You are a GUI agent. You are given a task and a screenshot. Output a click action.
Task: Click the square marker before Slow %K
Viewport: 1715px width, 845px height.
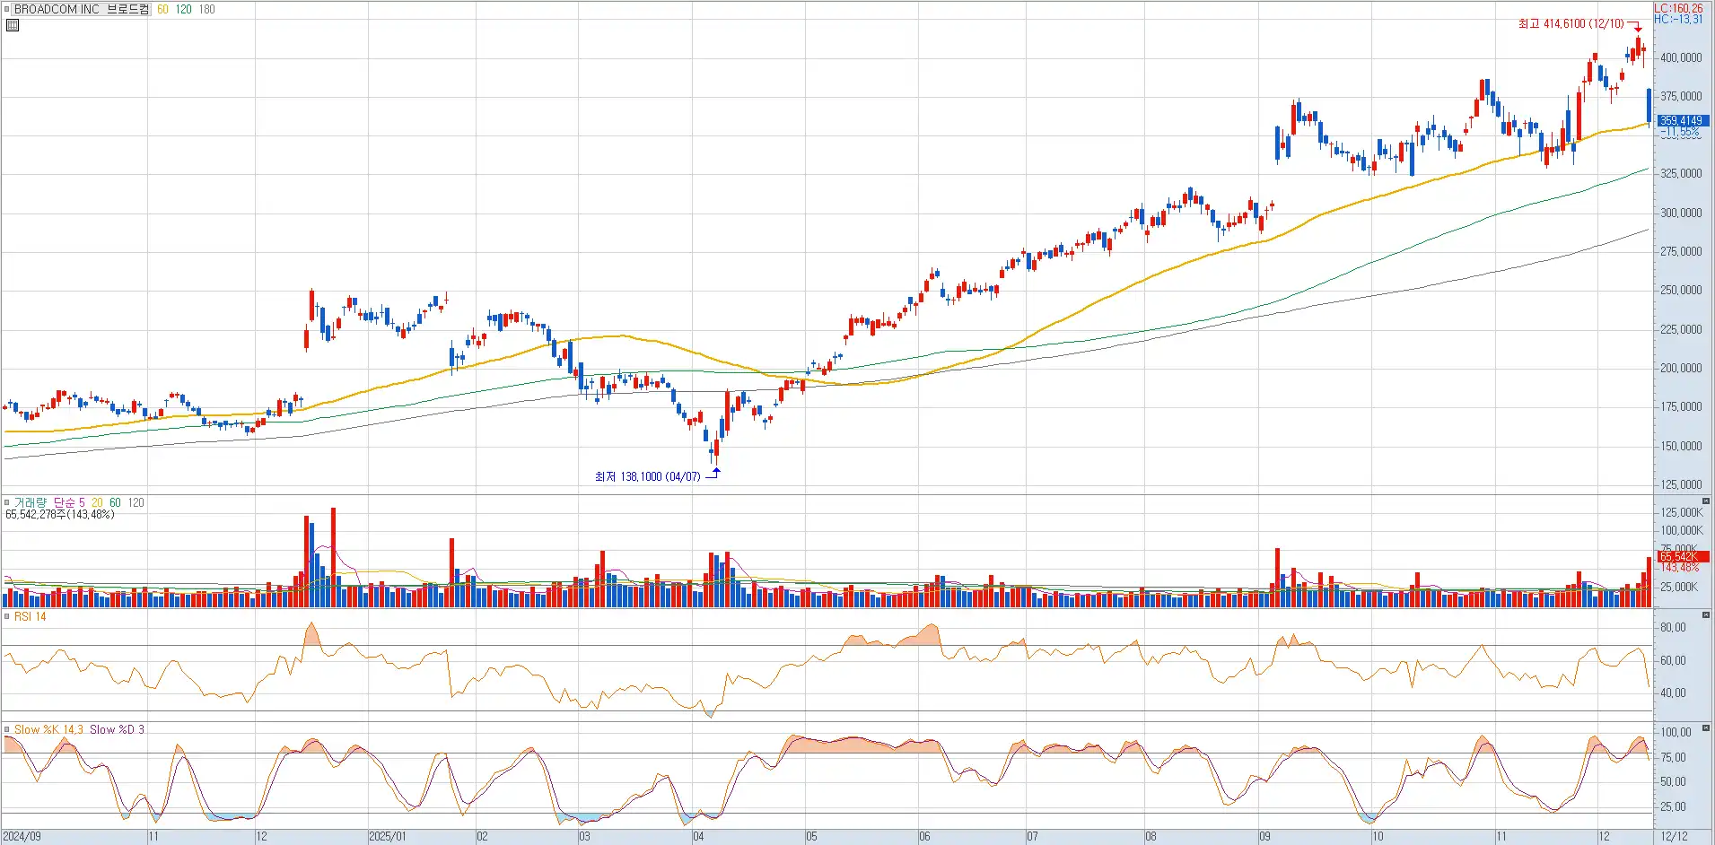(7, 729)
